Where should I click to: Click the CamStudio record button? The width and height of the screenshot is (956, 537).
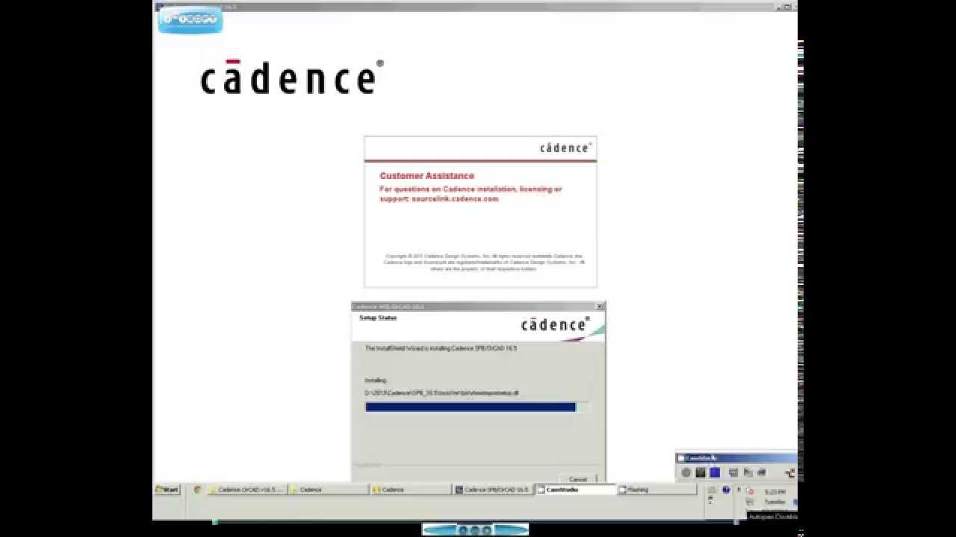pos(686,472)
